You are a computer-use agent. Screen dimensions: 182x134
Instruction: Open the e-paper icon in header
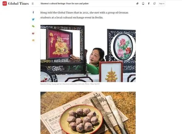[137, 4]
